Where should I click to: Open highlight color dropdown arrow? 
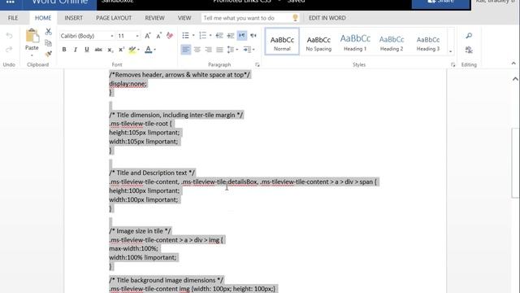coord(139,50)
